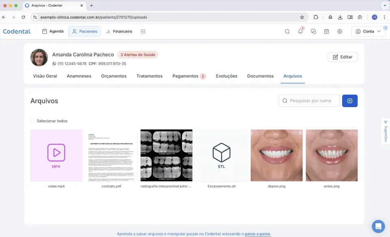The width and height of the screenshot is (390, 237).
Task: Click the blue add file button
Action: (350, 101)
